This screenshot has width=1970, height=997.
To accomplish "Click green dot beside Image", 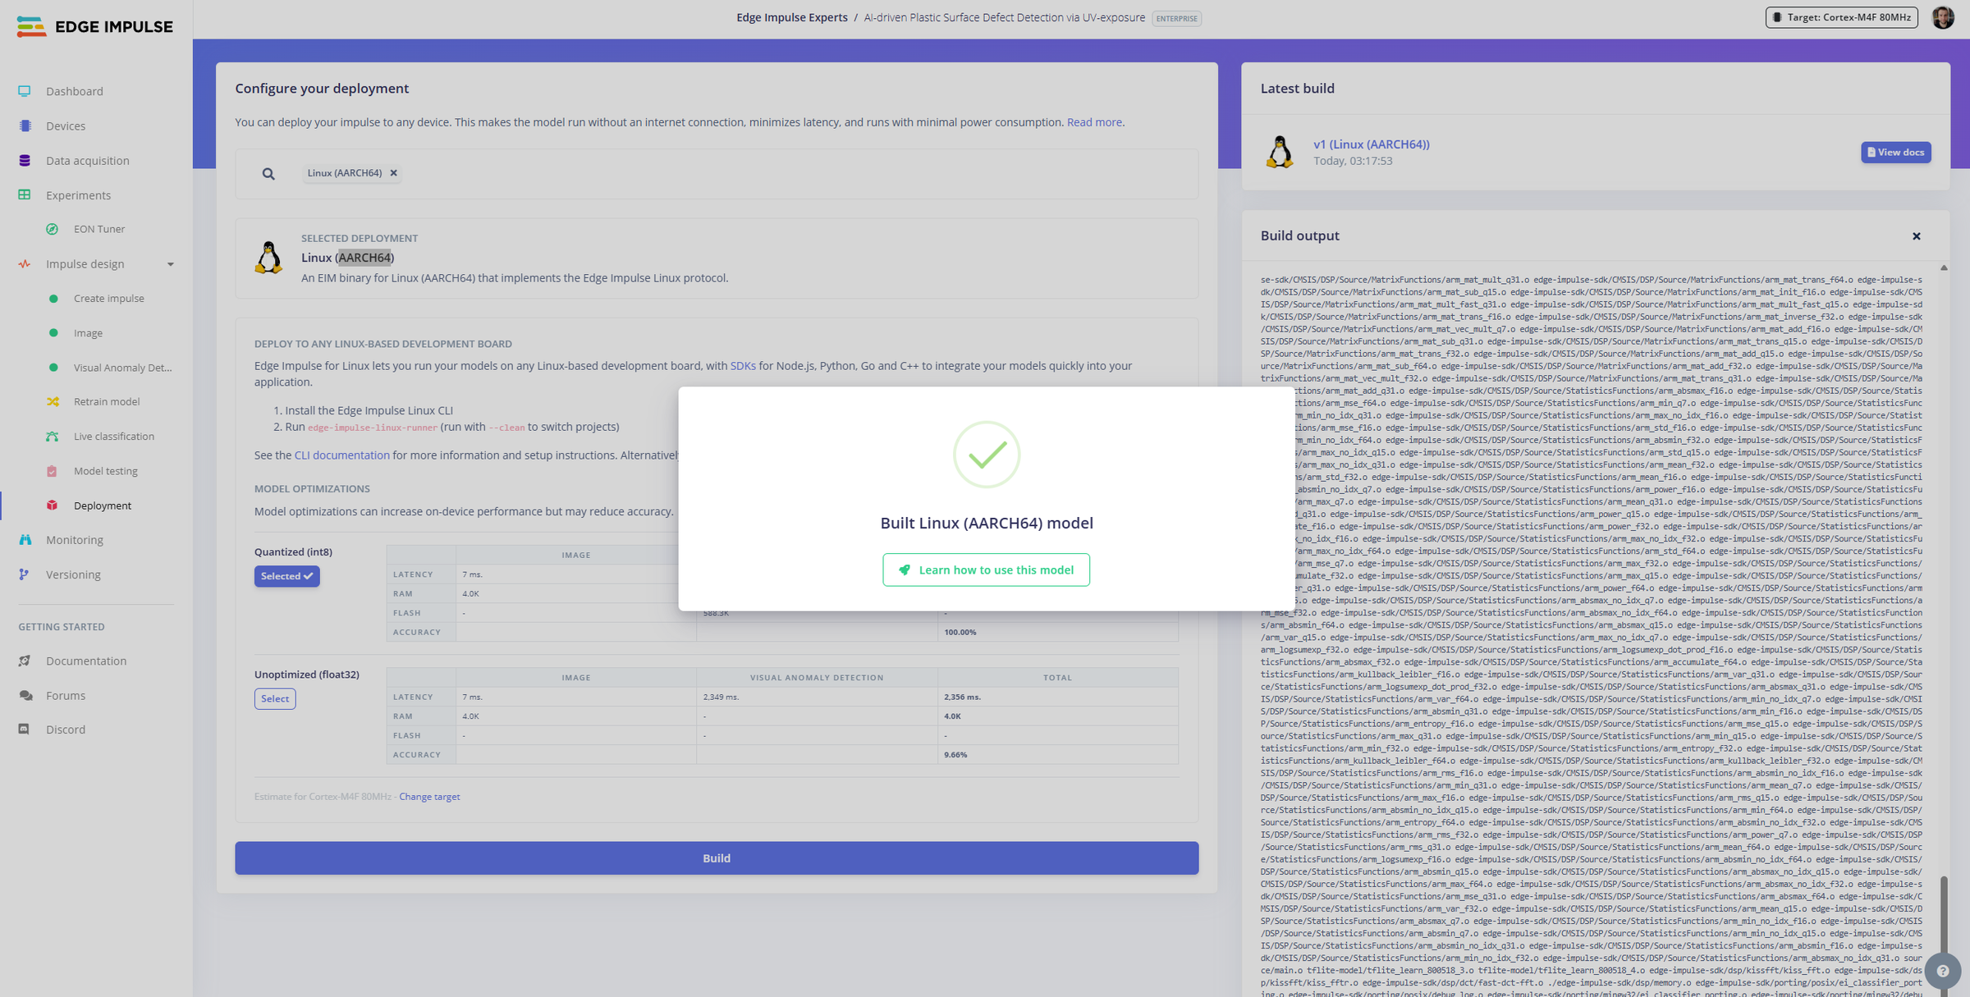I will pos(53,333).
